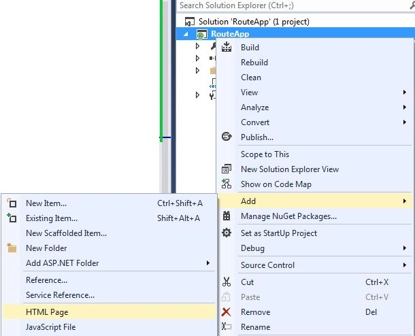This screenshot has width=415, height=336.
Task: Expand the last child node with wrench icon
Action: 197,95
